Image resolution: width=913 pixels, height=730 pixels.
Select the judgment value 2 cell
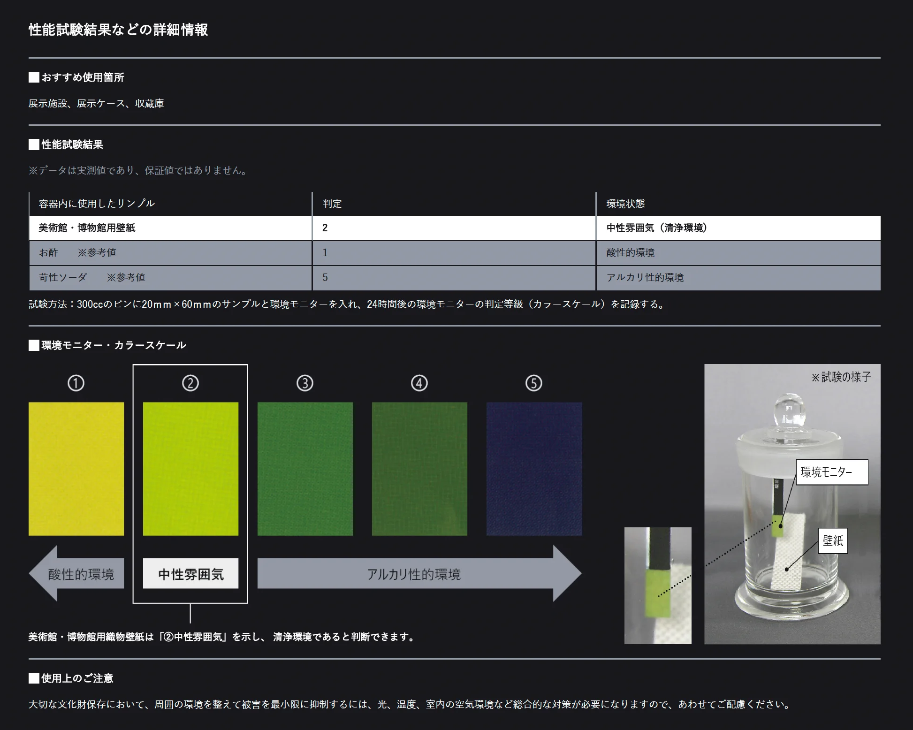click(454, 228)
